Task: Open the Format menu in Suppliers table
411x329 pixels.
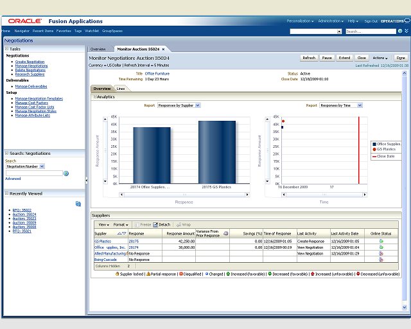Action: click(x=121, y=224)
